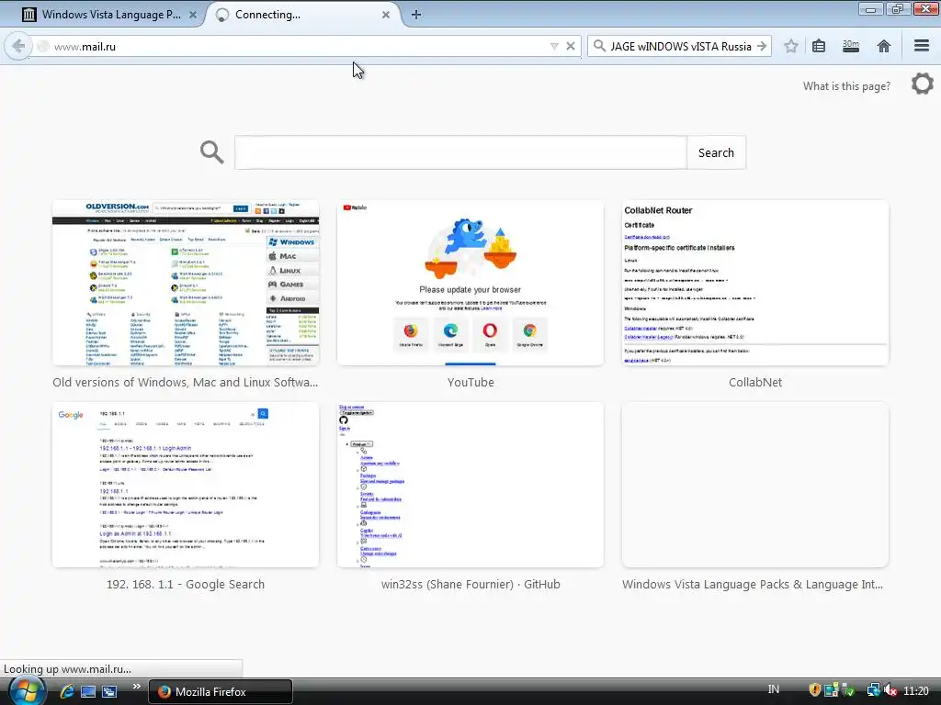
Task: Click the 'win32ss (Shane Fournier) · GitHub' caption
Action: (470, 585)
